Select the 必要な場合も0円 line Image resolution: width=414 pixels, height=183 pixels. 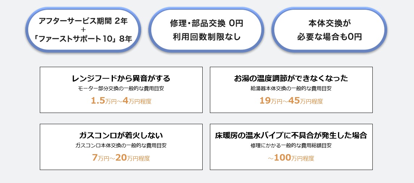(329, 36)
